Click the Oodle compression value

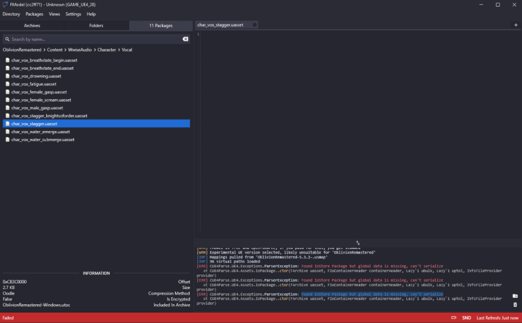[x=9, y=293]
